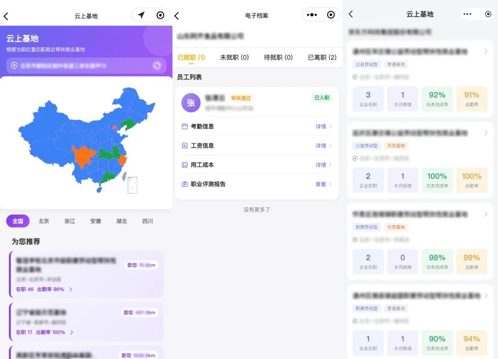The height and width of the screenshot is (359, 498).
Task: Tap the purple 张 employee avatar
Action: coord(191,102)
